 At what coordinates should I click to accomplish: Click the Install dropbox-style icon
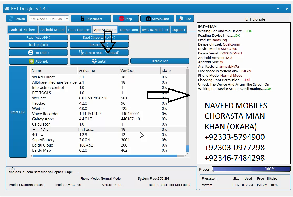(x=94, y=61)
